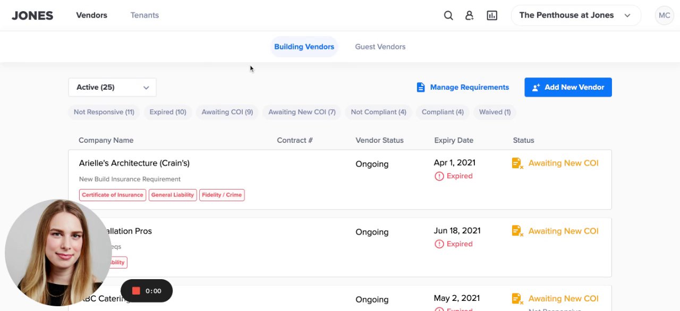The height and width of the screenshot is (311, 680).
Task: Stop recording with the red square
Action: tap(136, 291)
